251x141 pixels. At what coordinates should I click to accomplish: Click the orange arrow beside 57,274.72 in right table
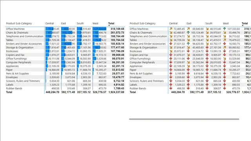coord(171,36)
